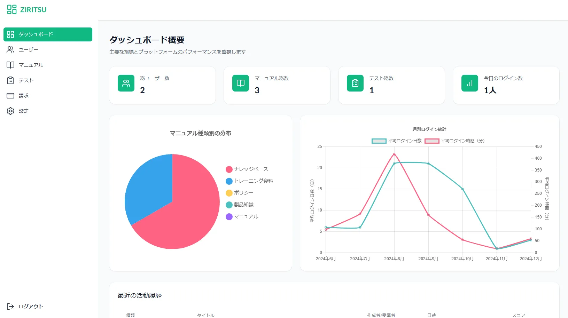Click the 今日のログイン数 bar chart icon
The width and height of the screenshot is (568, 318).
(x=470, y=83)
